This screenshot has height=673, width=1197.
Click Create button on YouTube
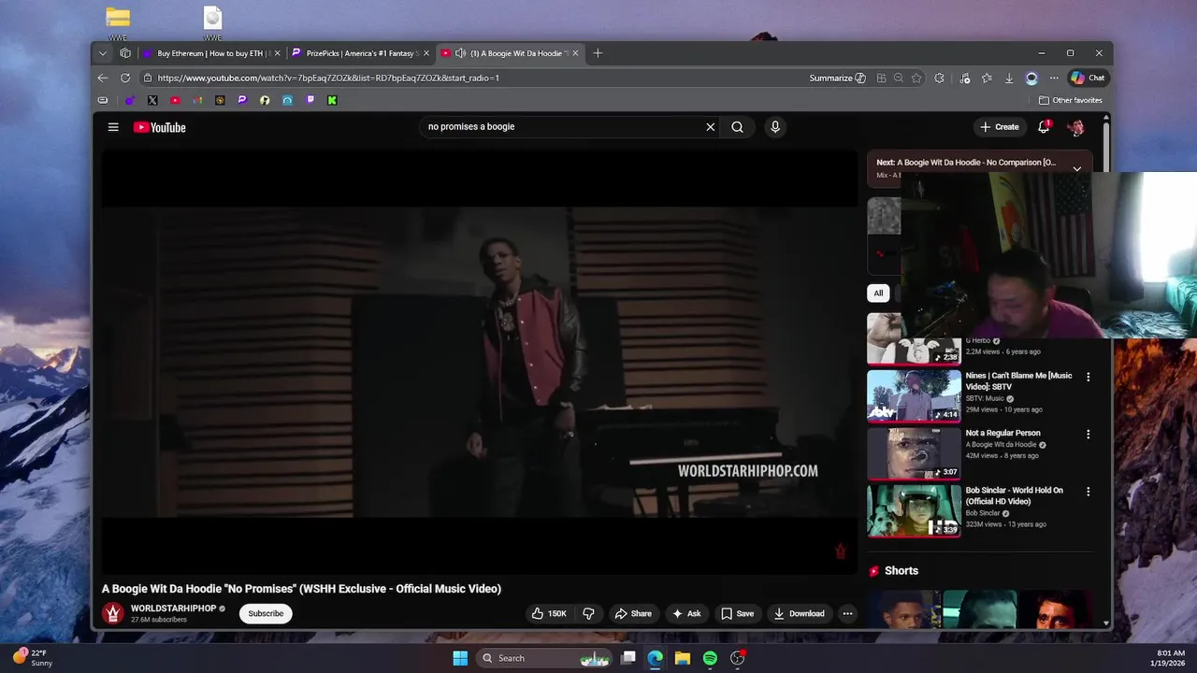[999, 127]
